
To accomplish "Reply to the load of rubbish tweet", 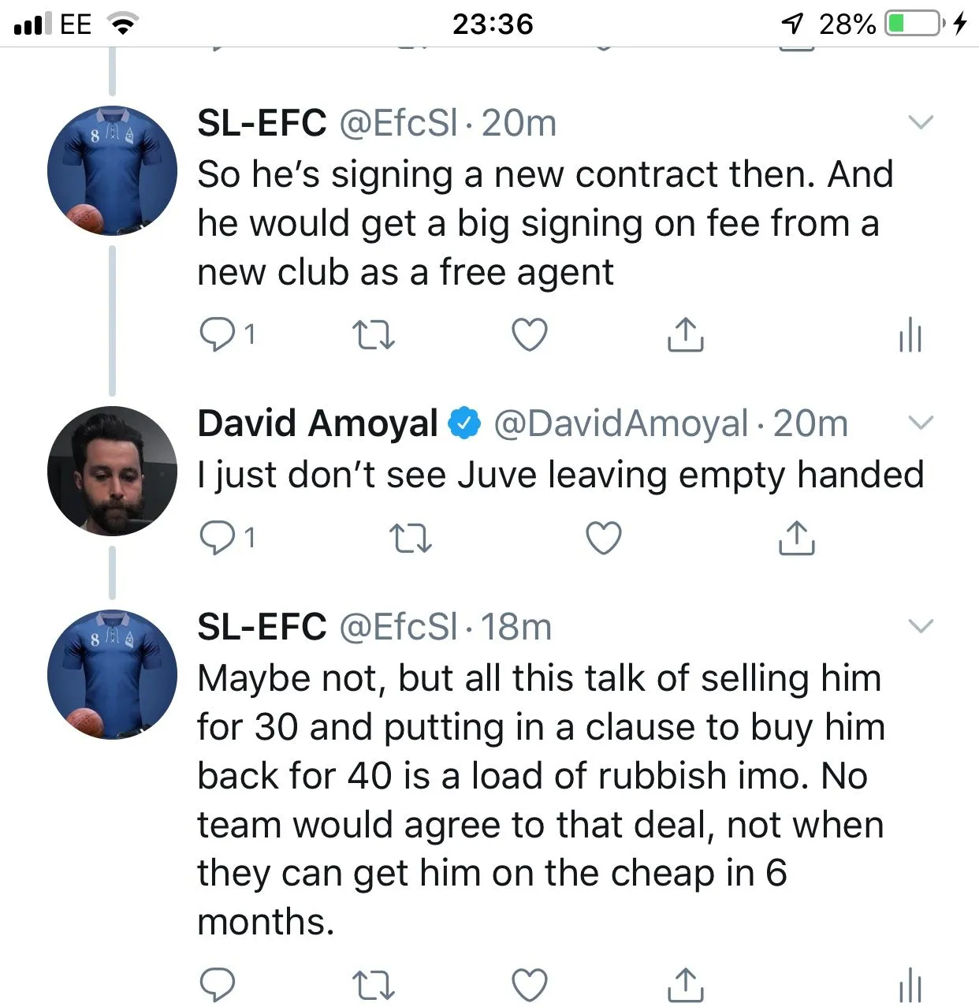I will pyautogui.click(x=217, y=984).
